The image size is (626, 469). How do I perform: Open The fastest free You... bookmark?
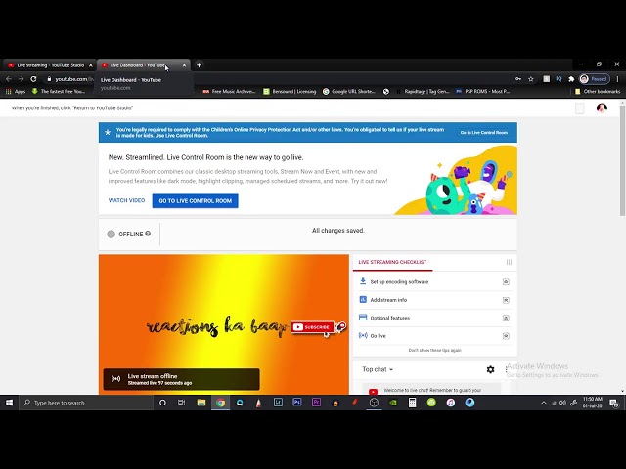[59, 91]
